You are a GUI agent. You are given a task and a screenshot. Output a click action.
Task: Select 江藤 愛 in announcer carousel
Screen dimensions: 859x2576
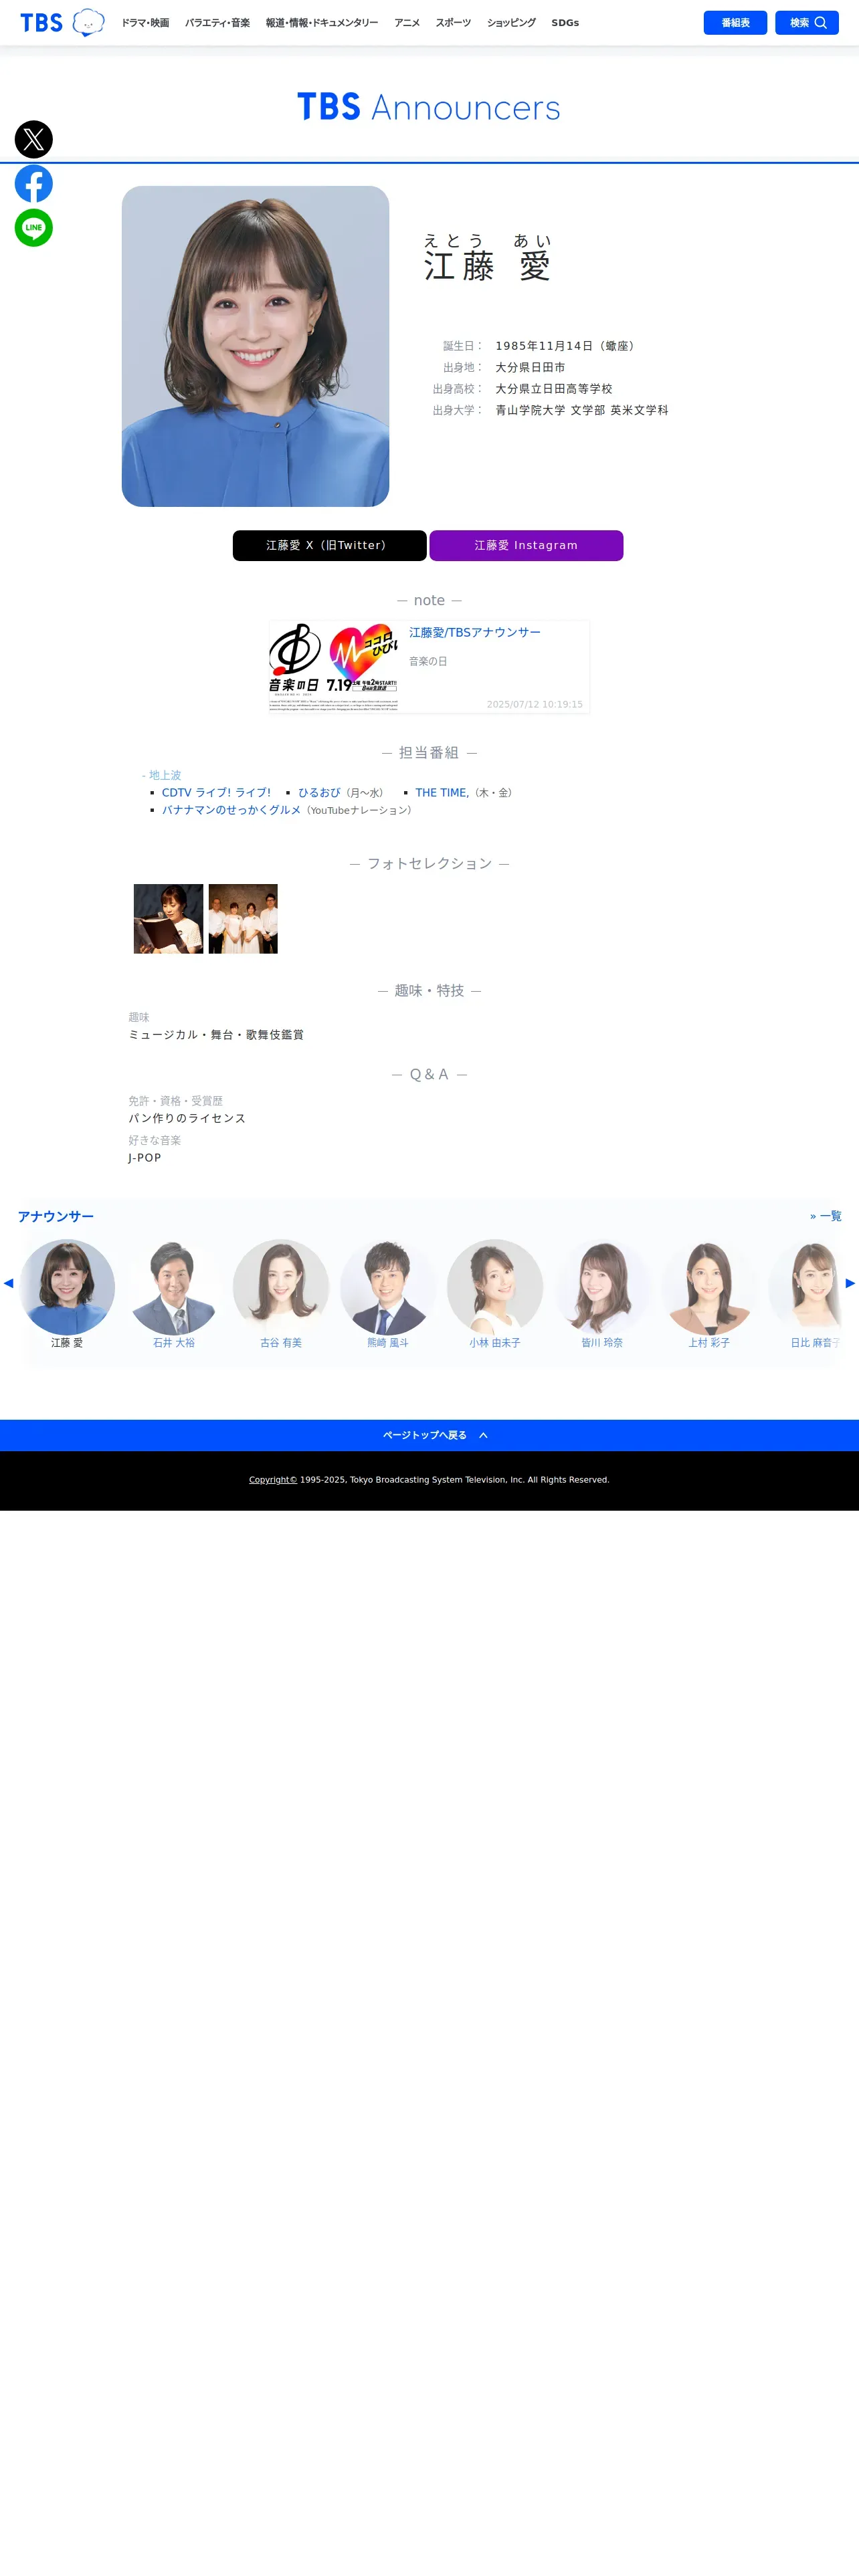67,1295
